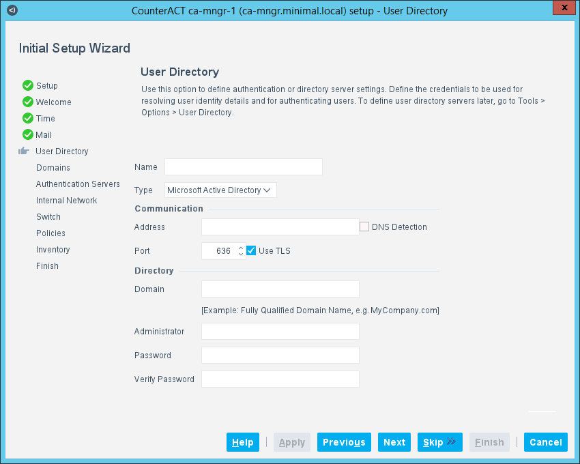Viewport: 580px width, 464px height.
Task: Uncheck the Use TLS checkbox
Action: click(251, 250)
